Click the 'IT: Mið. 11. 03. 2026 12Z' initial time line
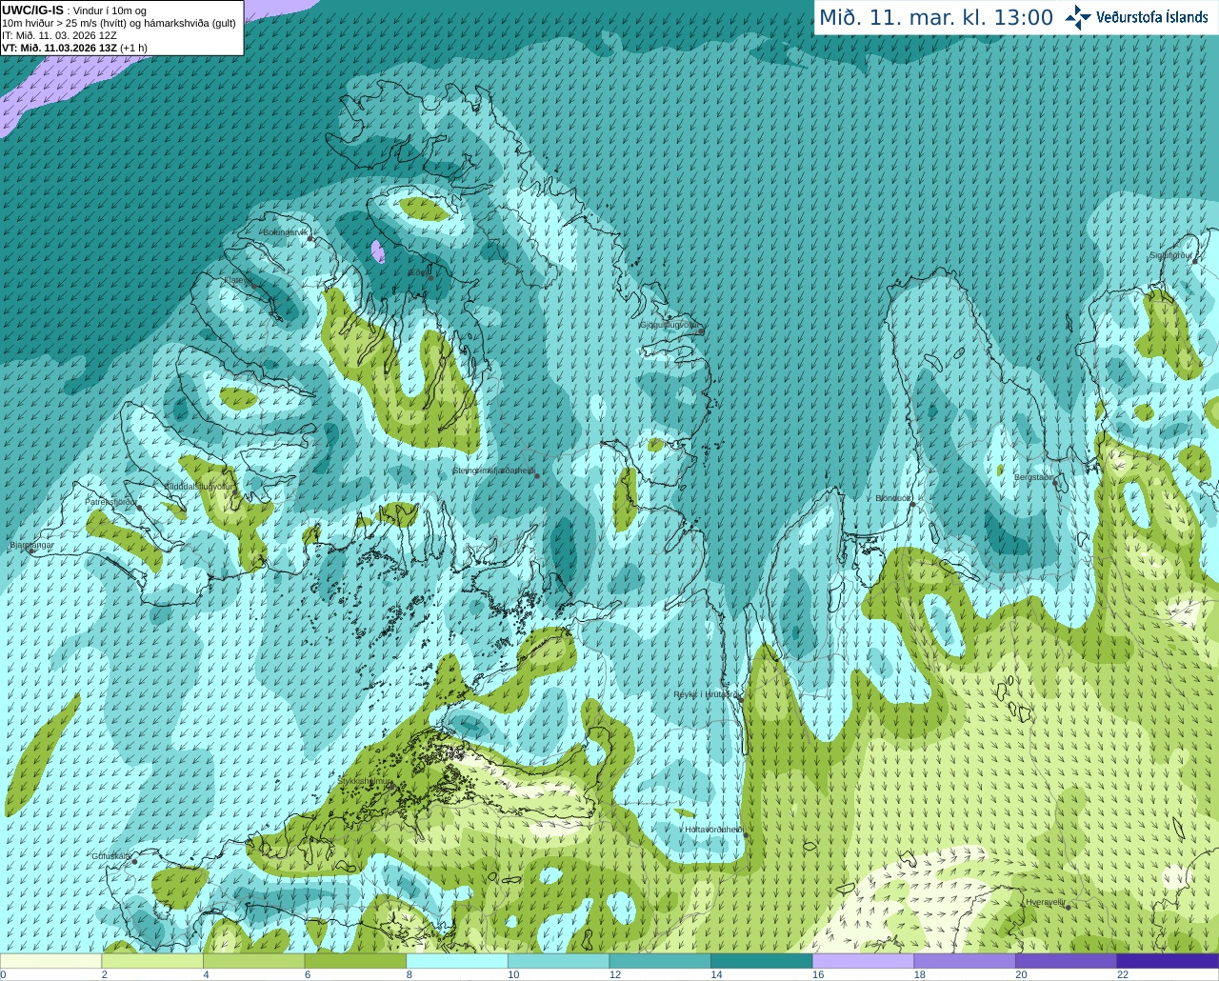The width and height of the screenshot is (1219, 981). coord(59,35)
